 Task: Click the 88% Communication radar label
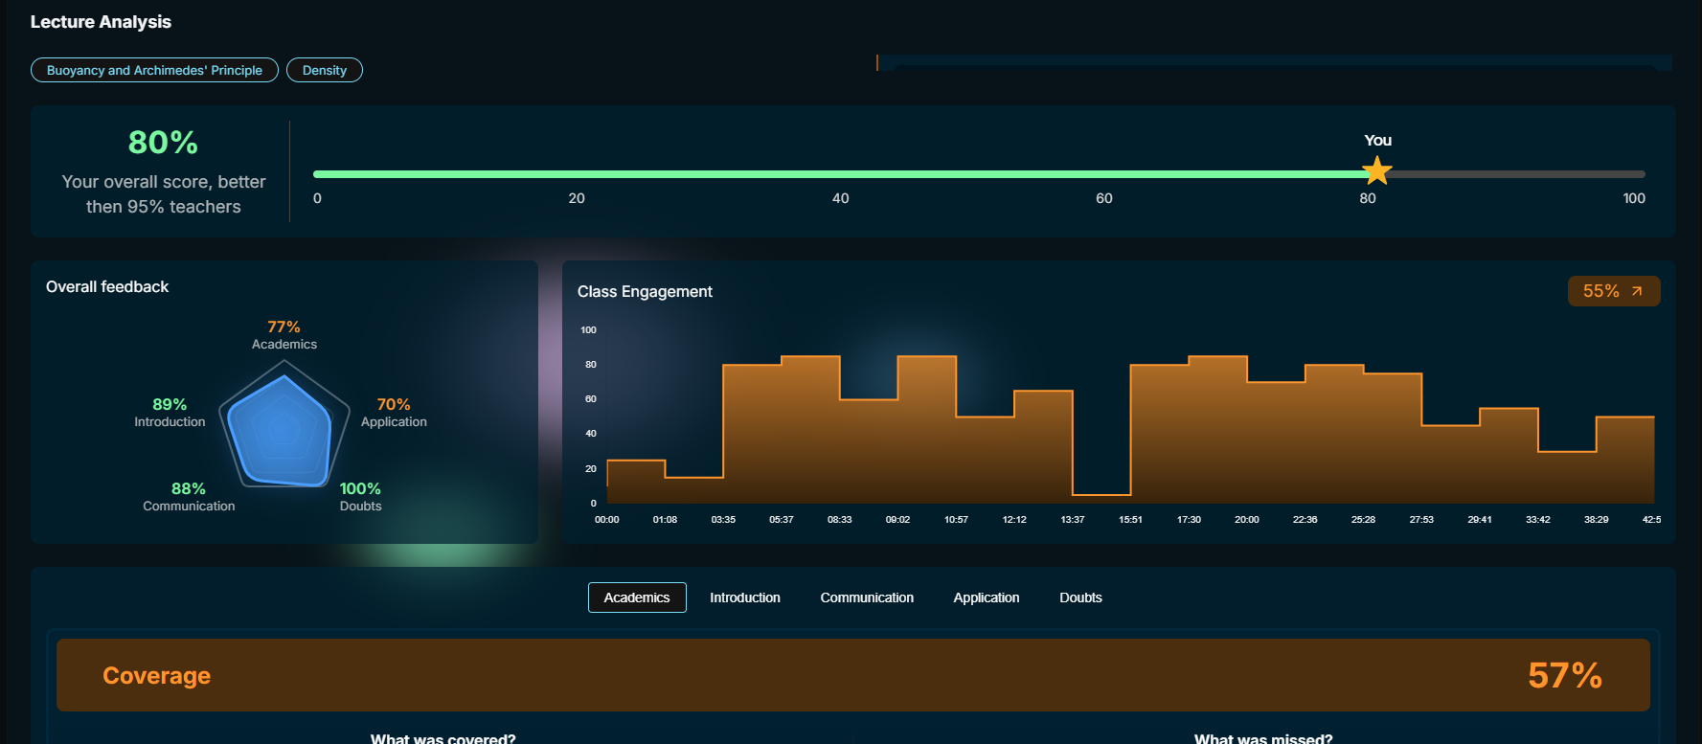coord(189,496)
